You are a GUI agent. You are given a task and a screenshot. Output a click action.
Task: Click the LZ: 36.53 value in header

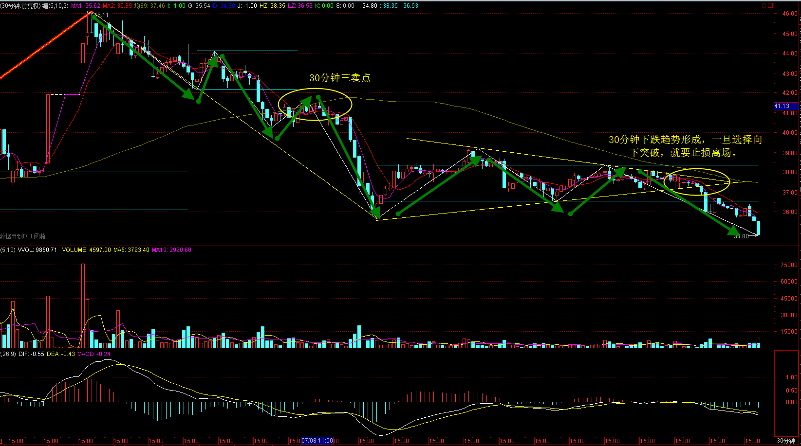[x=300, y=6]
